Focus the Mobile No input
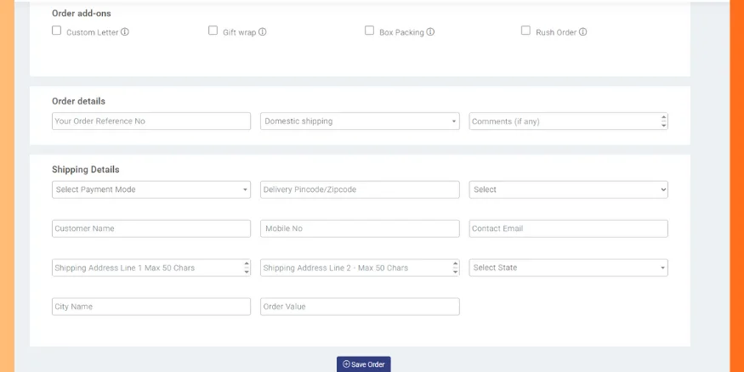Image resolution: width=744 pixels, height=372 pixels. coord(360,228)
